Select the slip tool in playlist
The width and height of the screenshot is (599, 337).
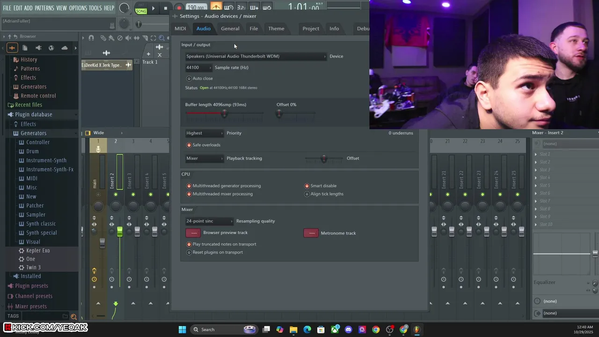pyautogui.click(x=137, y=38)
